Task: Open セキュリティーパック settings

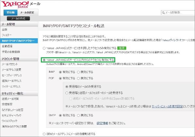Action: [11, 115]
